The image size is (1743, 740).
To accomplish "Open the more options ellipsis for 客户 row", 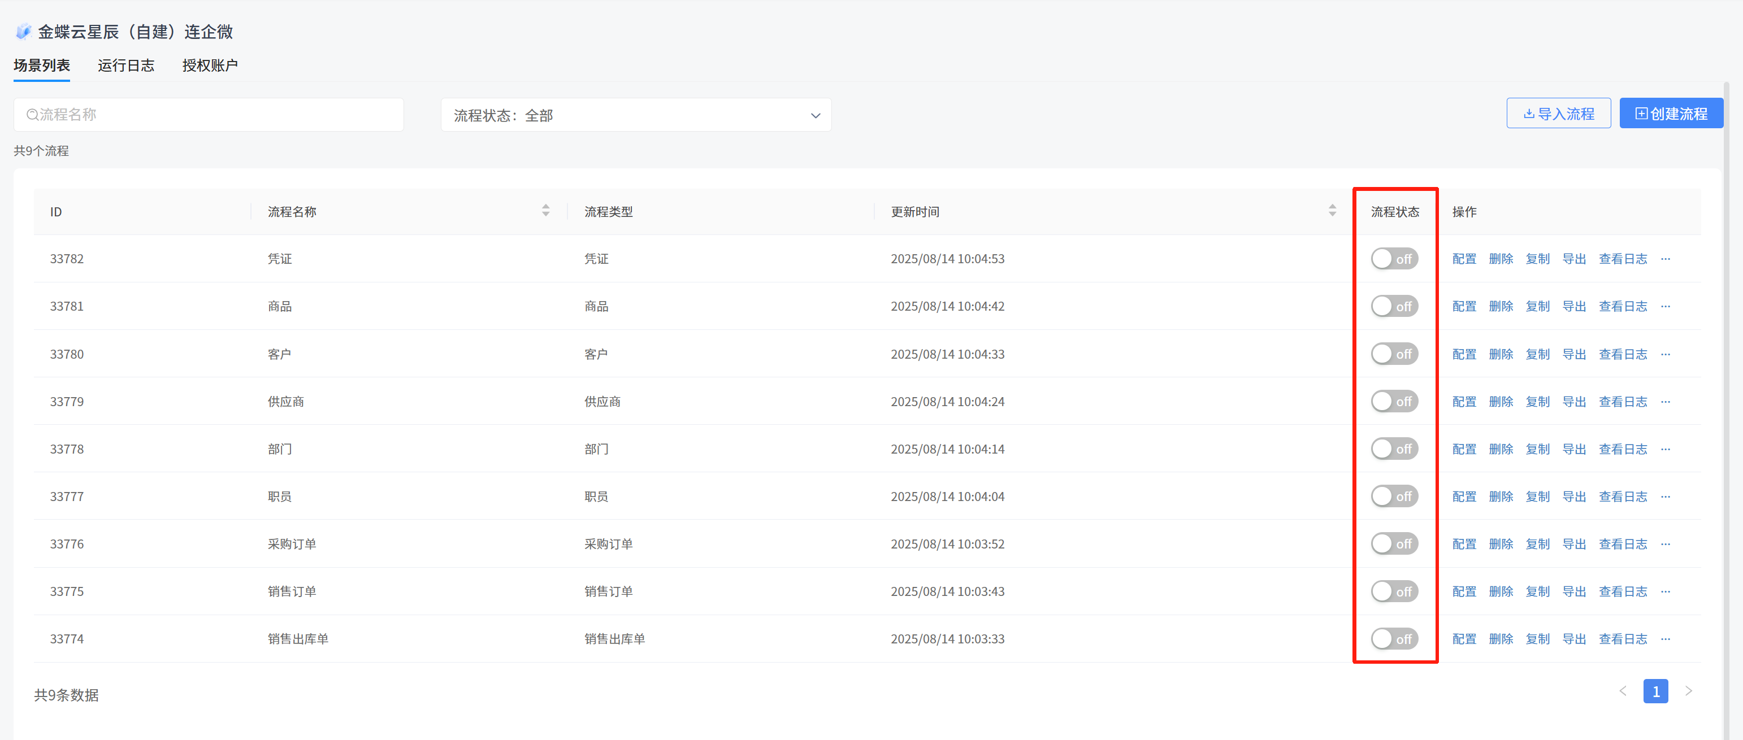I will tap(1665, 354).
